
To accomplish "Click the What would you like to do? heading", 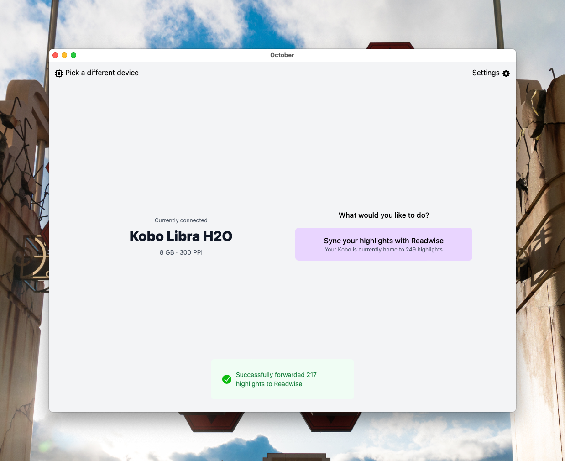I will 384,215.
